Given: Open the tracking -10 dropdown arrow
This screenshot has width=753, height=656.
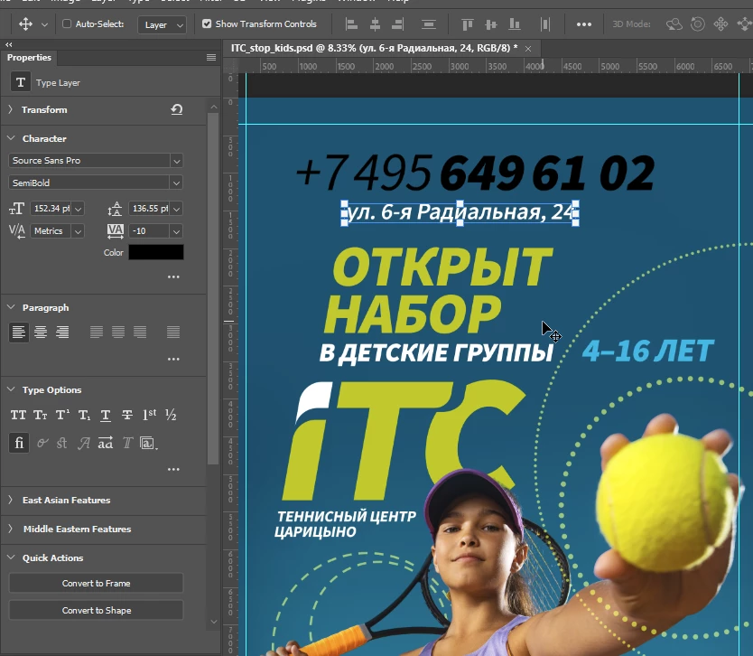Looking at the screenshot, I should (x=176, y=231).
